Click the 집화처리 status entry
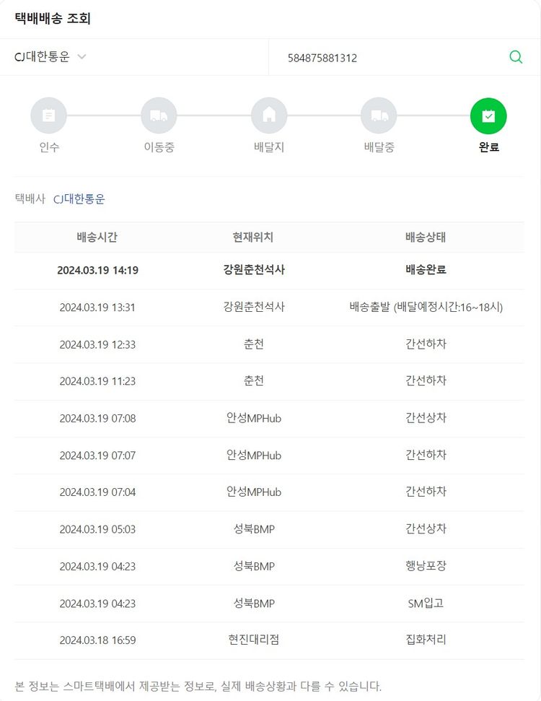The width and height of the screenshot is (541, 701). click(426, 640)
